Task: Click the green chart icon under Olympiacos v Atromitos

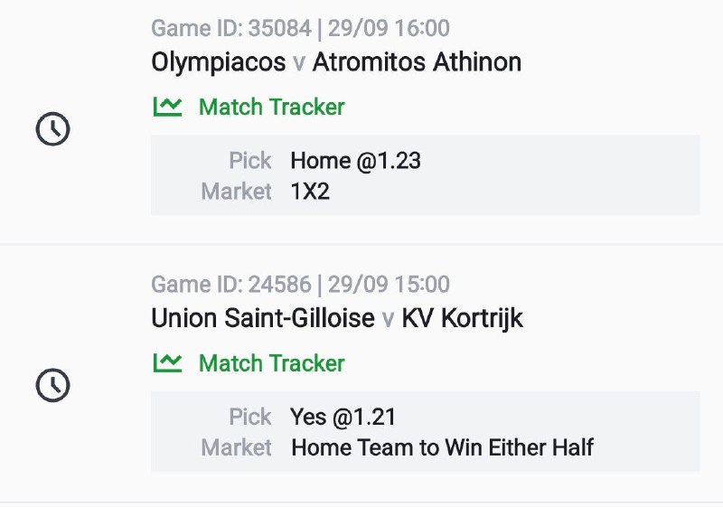Action: [x=167, y=107]
